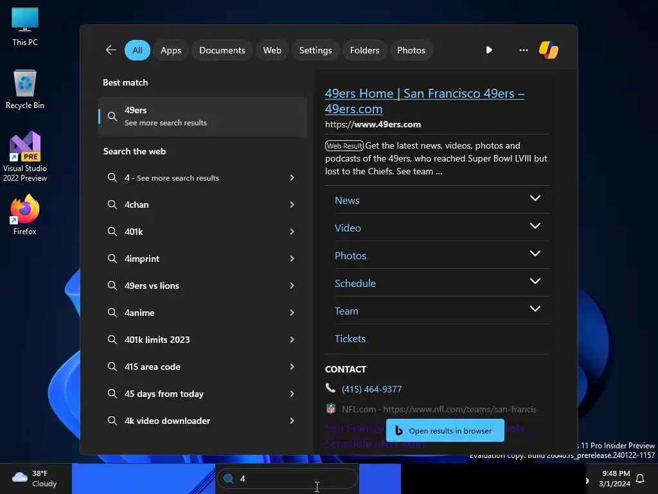
Task: Open the NFL.com result link
Action: 438,409
